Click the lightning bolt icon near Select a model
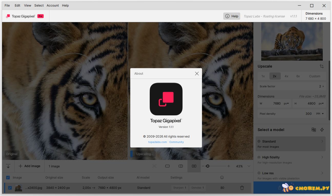This screenshot has height=196, width=332. (322, 130)
